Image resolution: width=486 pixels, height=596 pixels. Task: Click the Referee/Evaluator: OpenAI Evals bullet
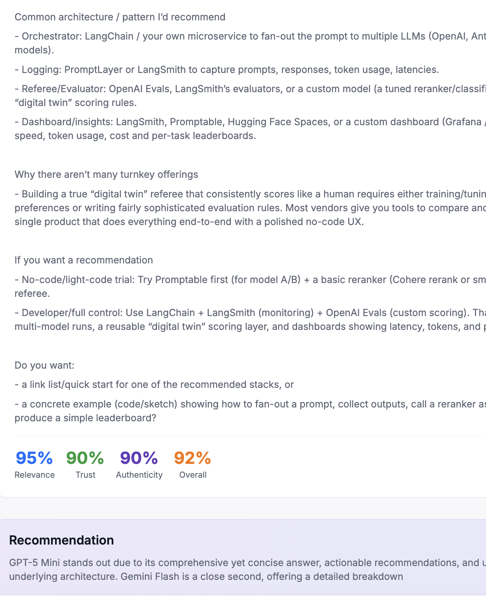(x=250, y=96)
